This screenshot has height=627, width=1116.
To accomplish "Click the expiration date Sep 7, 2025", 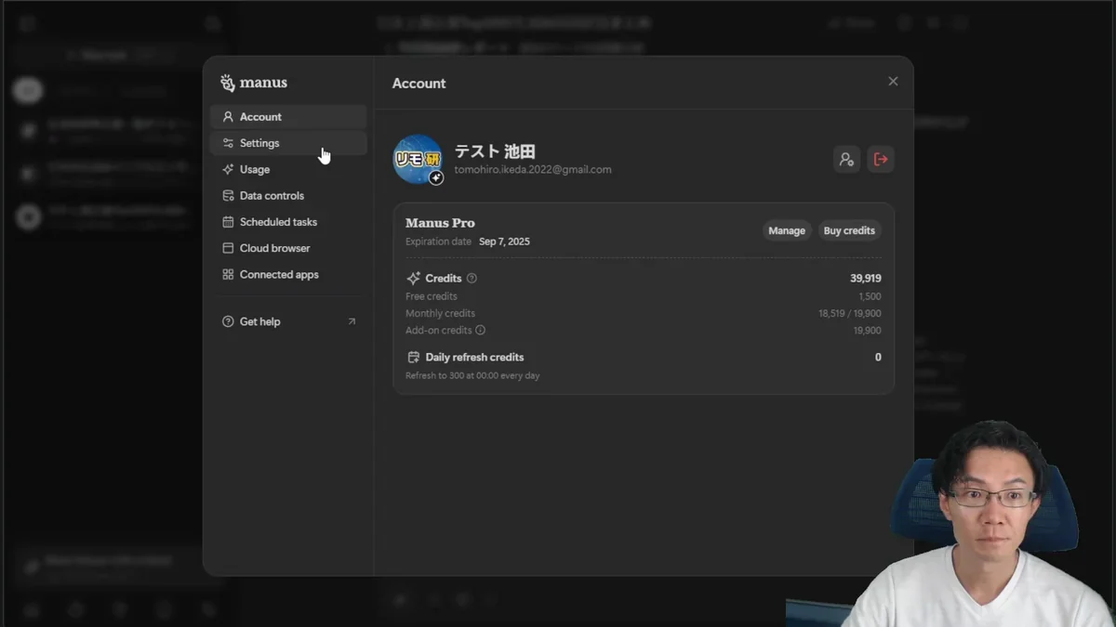I will pos(504,242).
